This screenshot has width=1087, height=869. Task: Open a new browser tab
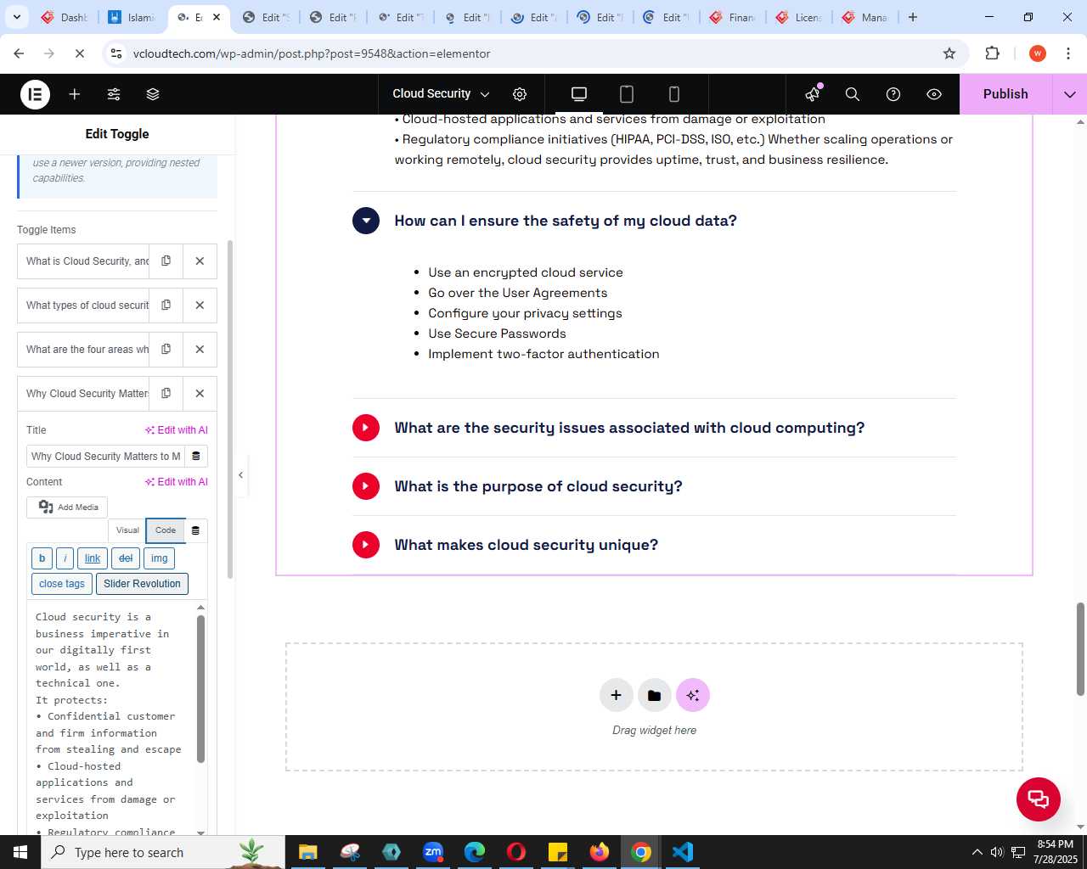913,17
